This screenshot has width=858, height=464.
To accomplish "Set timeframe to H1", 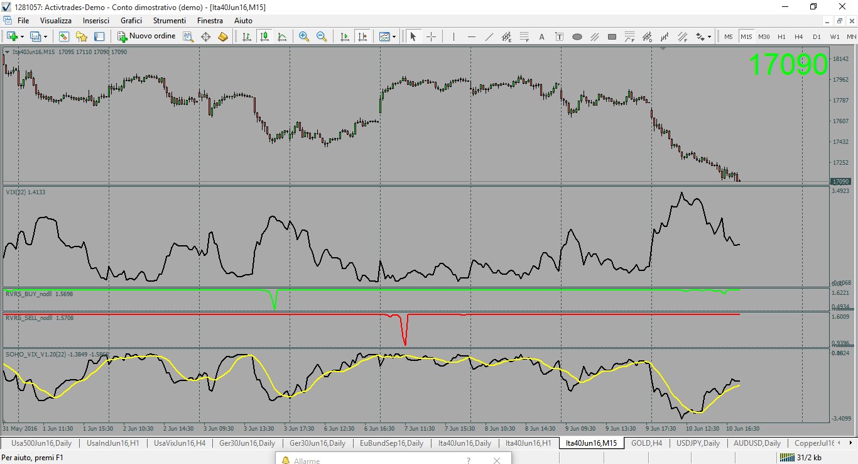I will click(781, 36).
